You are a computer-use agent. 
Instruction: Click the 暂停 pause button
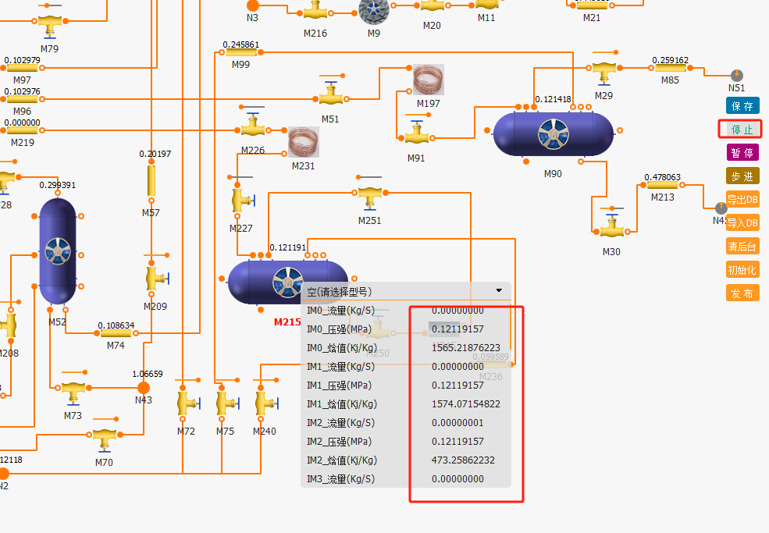point(742,152)
